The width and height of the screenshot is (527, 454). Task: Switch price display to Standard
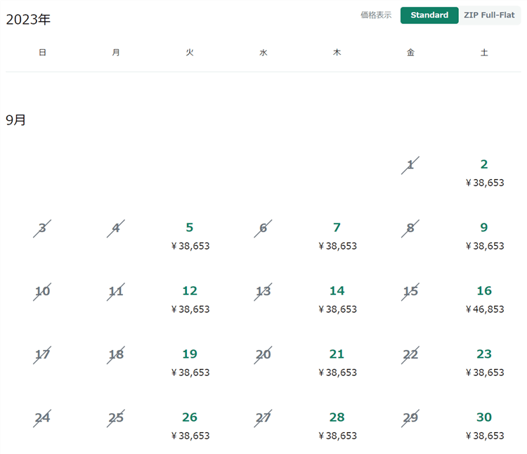[x=429, y=15]
